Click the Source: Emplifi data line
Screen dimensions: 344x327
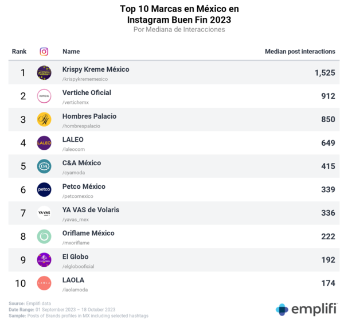click(30, 303)
